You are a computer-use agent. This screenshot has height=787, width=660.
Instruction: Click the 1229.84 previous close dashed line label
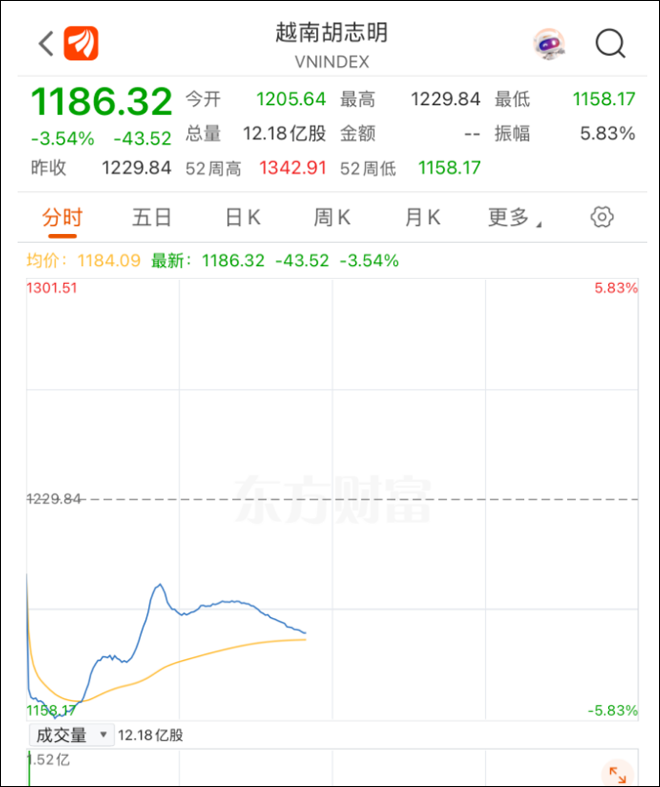(55, 499)
